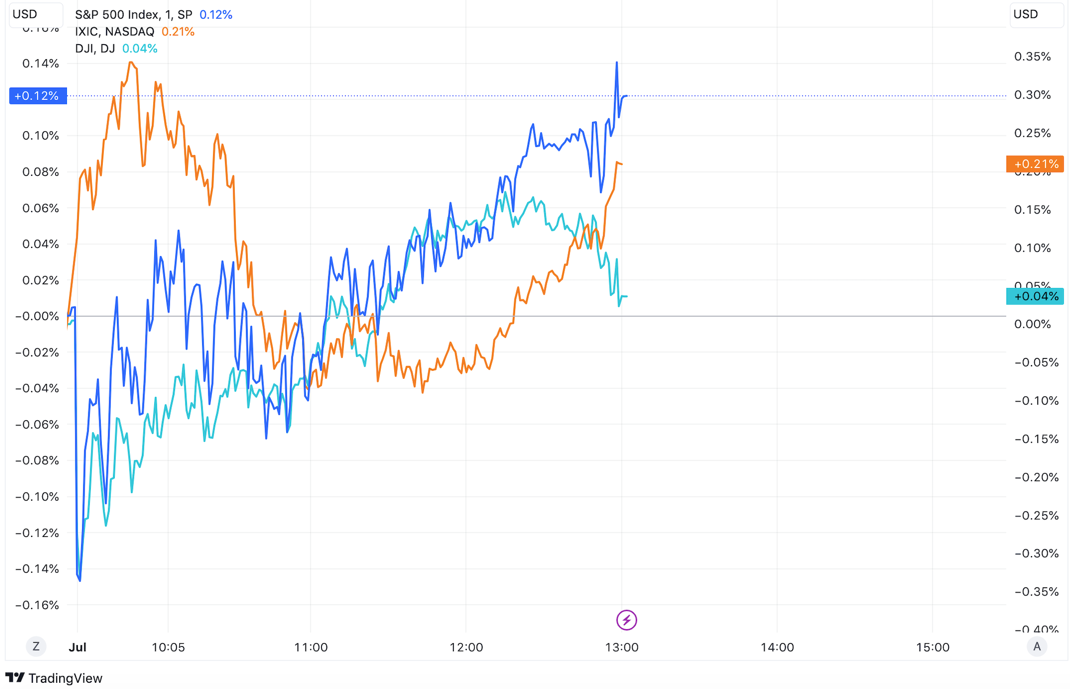
Task: Toggle the A auto-scale button
Action: click(1037, 646)
